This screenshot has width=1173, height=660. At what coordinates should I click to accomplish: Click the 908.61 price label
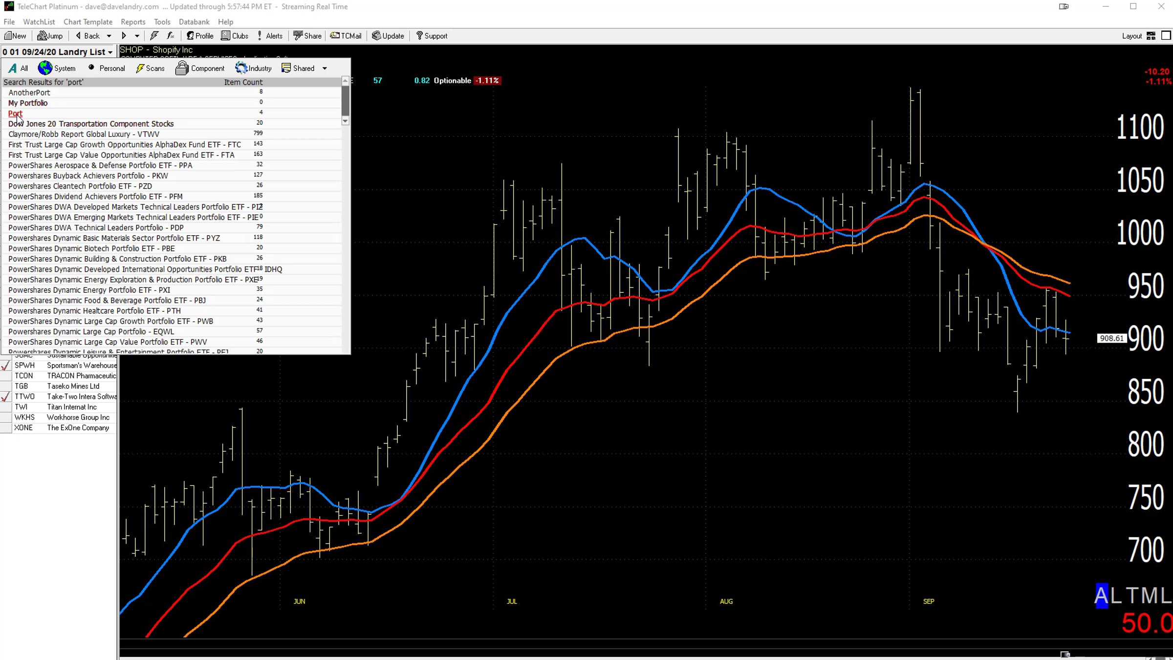[x=1111, y=338]
